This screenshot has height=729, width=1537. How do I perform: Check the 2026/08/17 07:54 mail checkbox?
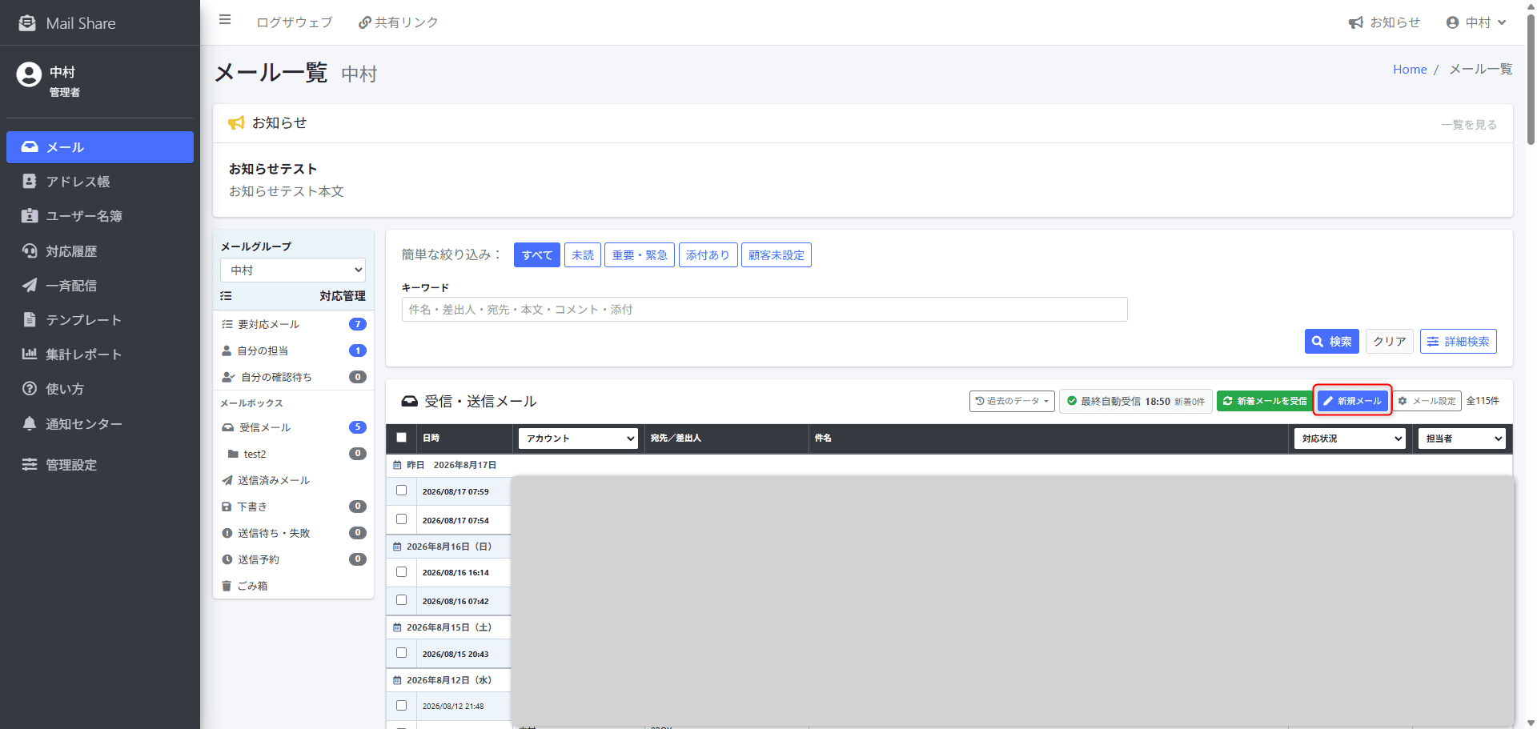pyautogui.click(x=402, y=519)
